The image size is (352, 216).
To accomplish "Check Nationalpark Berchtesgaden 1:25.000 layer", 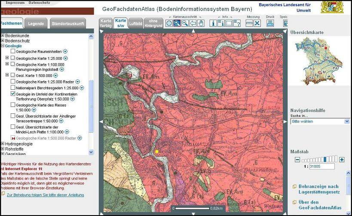I will click(x=13, y=88).
